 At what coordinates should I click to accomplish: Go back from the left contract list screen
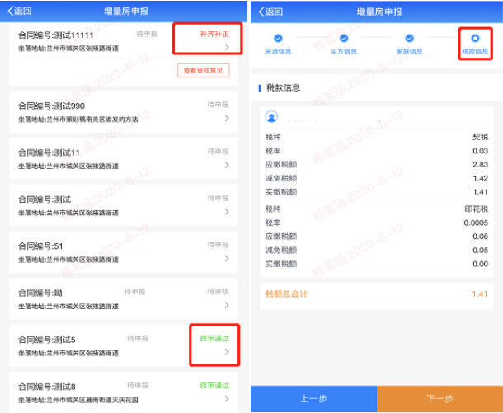[20, 11]
